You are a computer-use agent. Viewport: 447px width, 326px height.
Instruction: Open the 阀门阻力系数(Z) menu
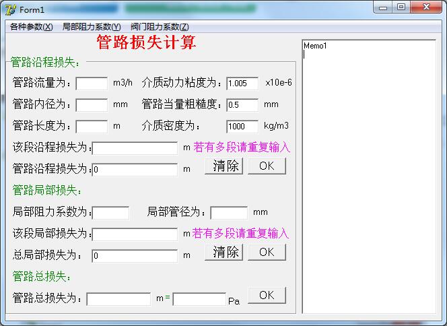click(160, 27)
